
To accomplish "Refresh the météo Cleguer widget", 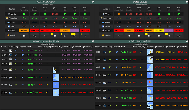I will click(x=187, y=2).
